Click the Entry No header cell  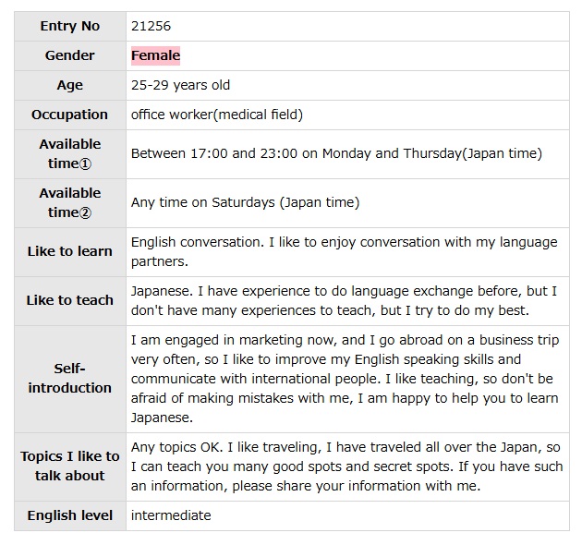(70, 26)
